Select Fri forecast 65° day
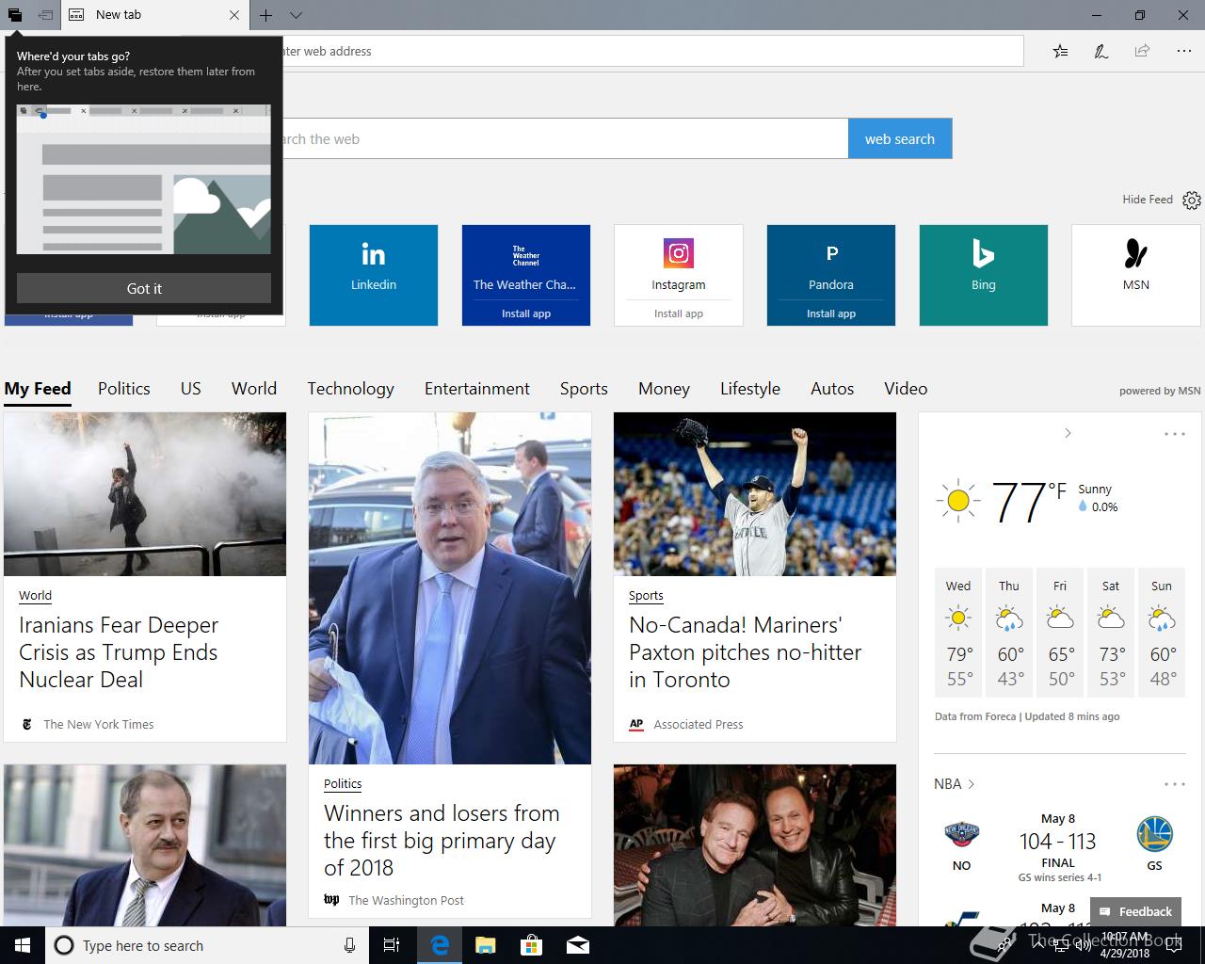The width and height of the screenshot is (1205, 964). (1060, 633)
